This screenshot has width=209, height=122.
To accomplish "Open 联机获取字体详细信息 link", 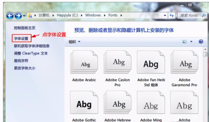I will 32,46.
